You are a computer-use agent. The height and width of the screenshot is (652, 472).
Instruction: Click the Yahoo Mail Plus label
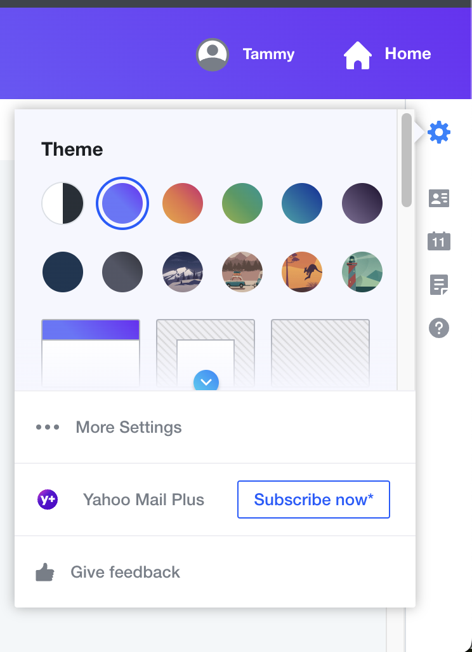pos(143,499)
